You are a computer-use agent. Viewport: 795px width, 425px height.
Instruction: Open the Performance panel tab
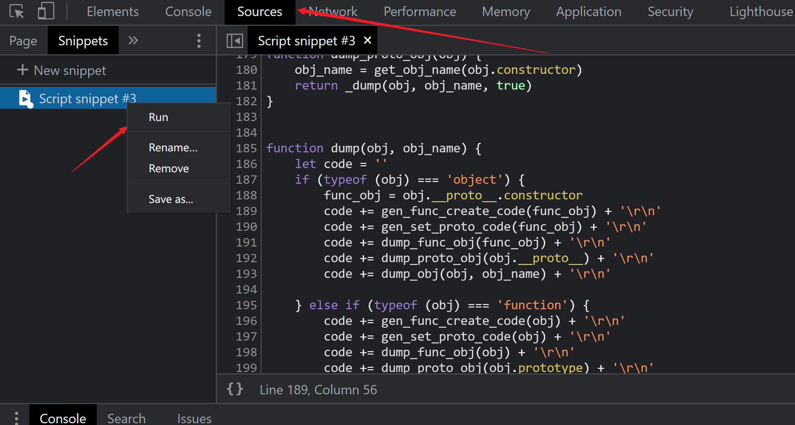(420, 12)
